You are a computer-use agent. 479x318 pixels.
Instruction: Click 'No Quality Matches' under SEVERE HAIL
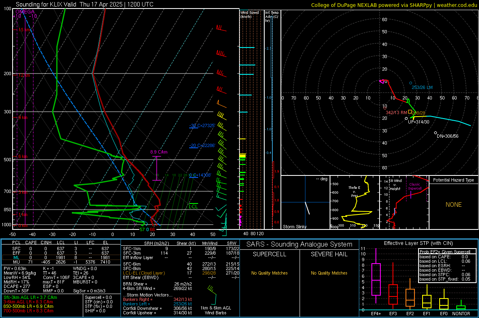point(329,273)
